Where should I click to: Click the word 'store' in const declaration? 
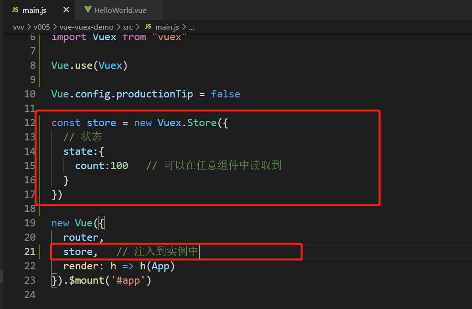point(101,123)
